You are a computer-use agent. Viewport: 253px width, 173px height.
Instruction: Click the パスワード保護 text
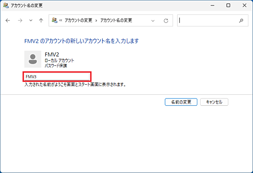[56, 65]
